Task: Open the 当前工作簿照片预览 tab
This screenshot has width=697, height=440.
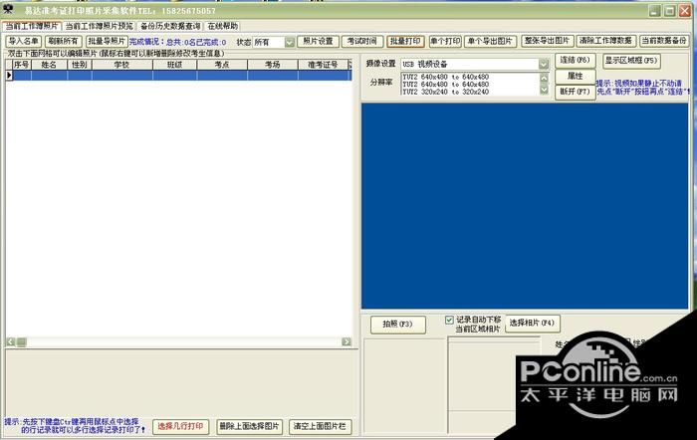Action: [100, 26]
